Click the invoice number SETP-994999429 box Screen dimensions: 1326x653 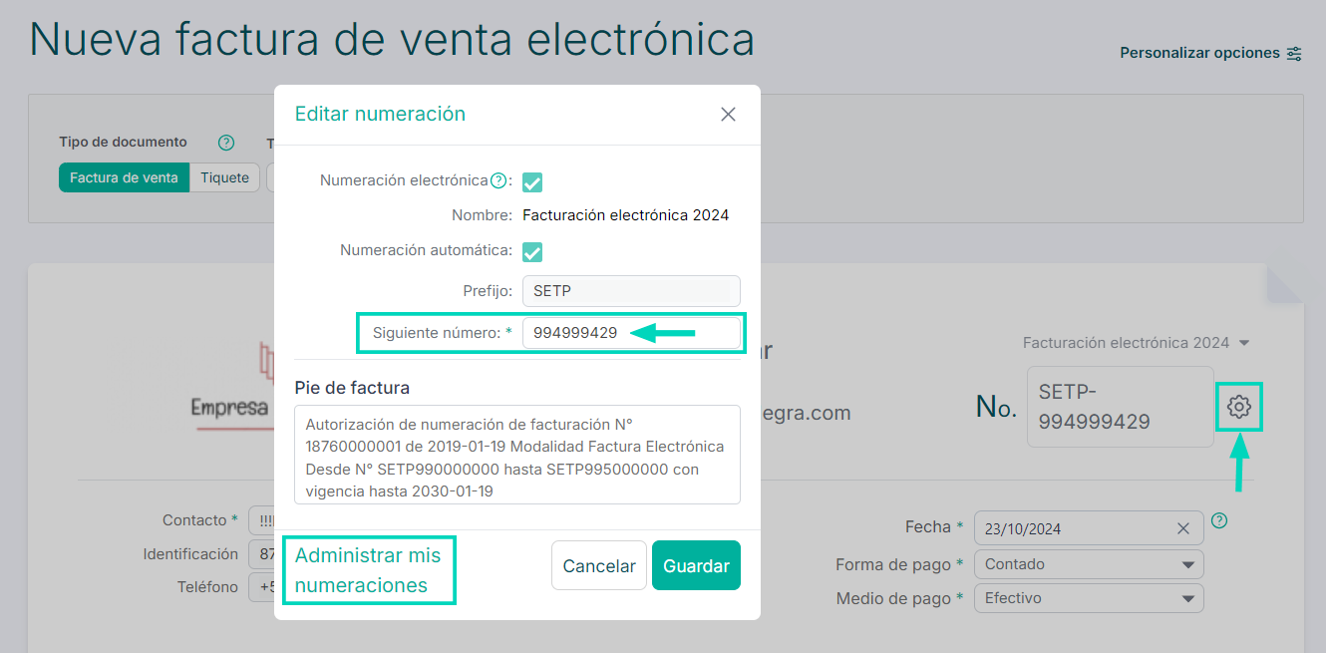[1120, 407]
